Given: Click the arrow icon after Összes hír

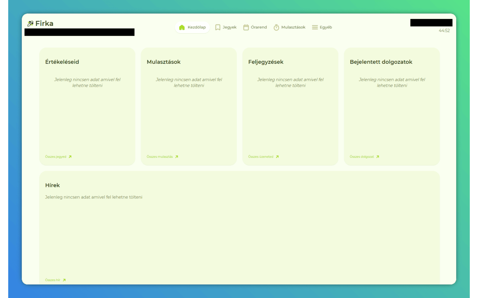Looking at the screenshot, I should [64, 280].
